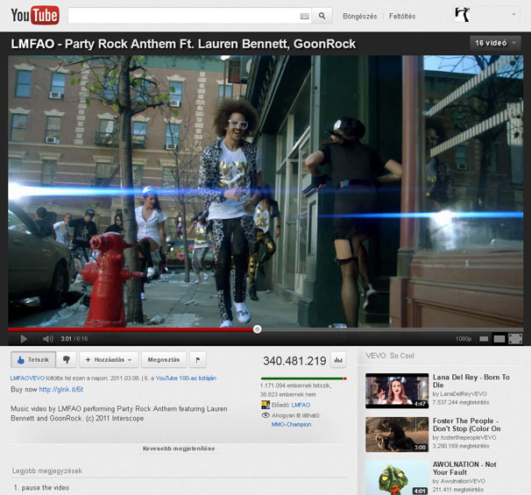Click the video title LMFAO - Party Rock Anthem
The image size is (531, 495).
coord(183,44)
